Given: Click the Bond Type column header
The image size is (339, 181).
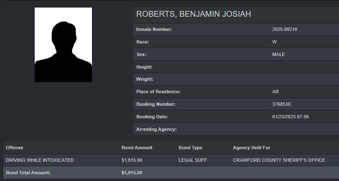Looking at the screenshot, I should pyautogui.click(x=190, y=148).
